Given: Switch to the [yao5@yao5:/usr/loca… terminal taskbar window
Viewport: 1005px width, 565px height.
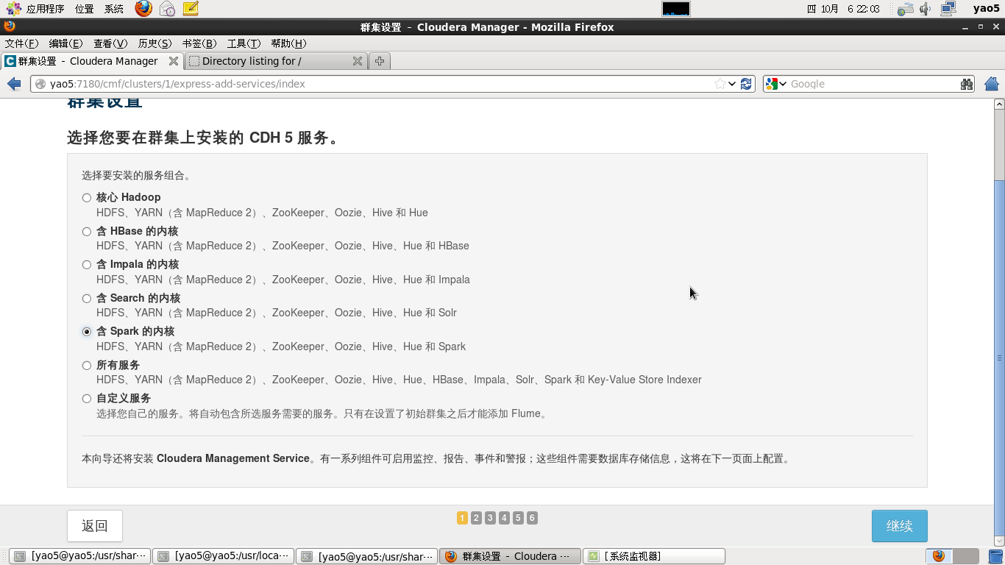Looking at the screenshot, I should tap(223, 556).
